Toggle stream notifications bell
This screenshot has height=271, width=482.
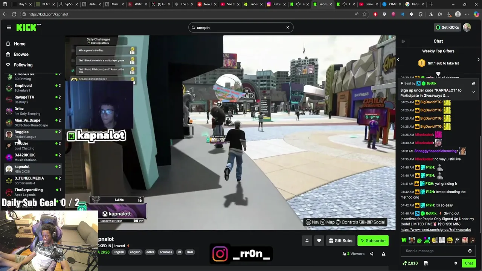pos(307,241)
